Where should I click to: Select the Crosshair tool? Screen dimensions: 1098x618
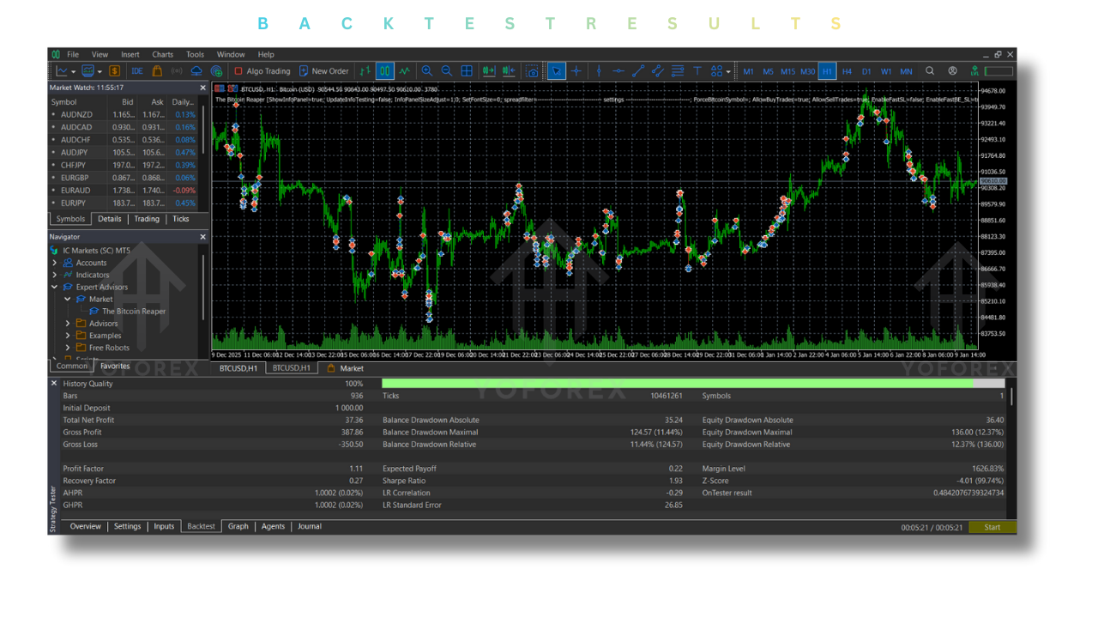pyautogui.click(x=577, y=70)
